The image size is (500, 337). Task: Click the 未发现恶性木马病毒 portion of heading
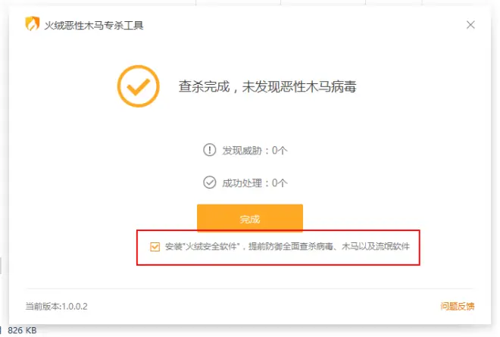click(299, 87)
